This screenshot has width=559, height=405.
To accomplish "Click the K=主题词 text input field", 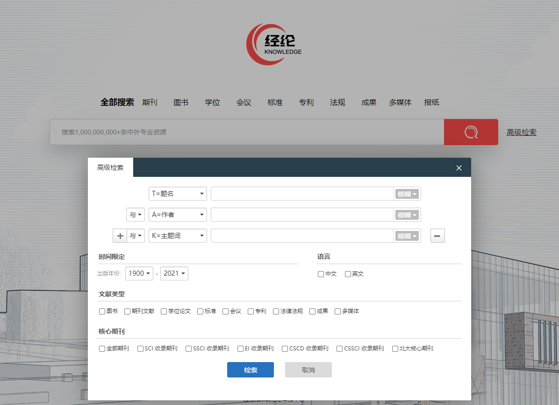I will (302, 236).
